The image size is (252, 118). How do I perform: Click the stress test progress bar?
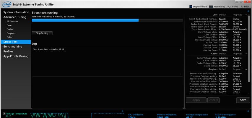[107, 20]
